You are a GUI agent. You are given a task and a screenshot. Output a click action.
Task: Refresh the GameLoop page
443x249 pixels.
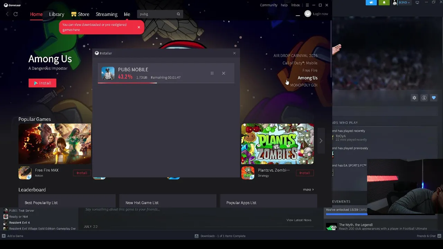tap(16, 14)
